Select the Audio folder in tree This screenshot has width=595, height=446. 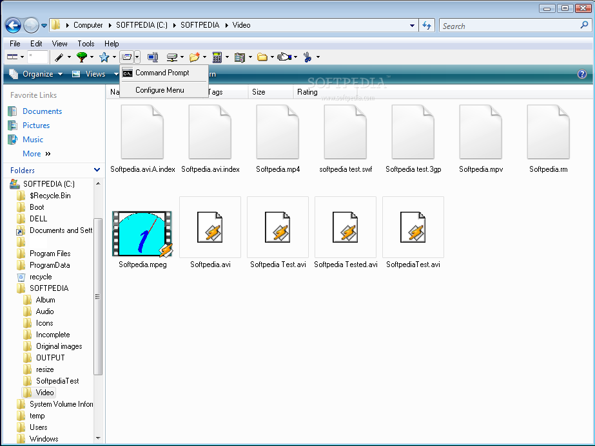click(44, 311)
